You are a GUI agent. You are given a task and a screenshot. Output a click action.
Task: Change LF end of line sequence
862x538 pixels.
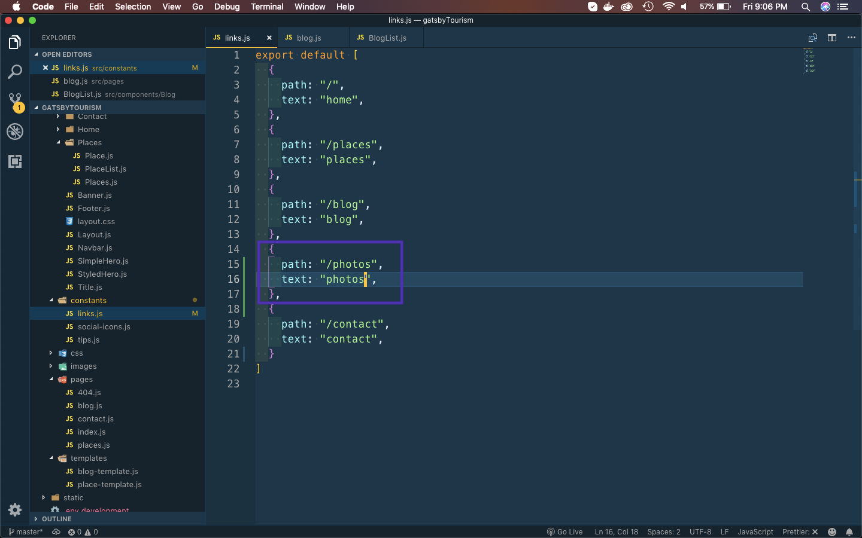click(x=724, y=532)
